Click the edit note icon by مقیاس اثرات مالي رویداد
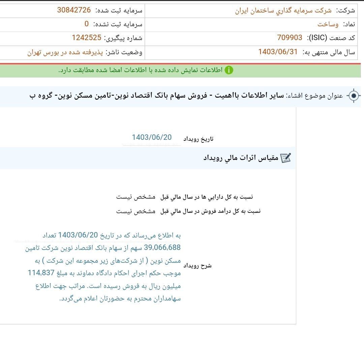364x353 pixels. coord(285,158)
